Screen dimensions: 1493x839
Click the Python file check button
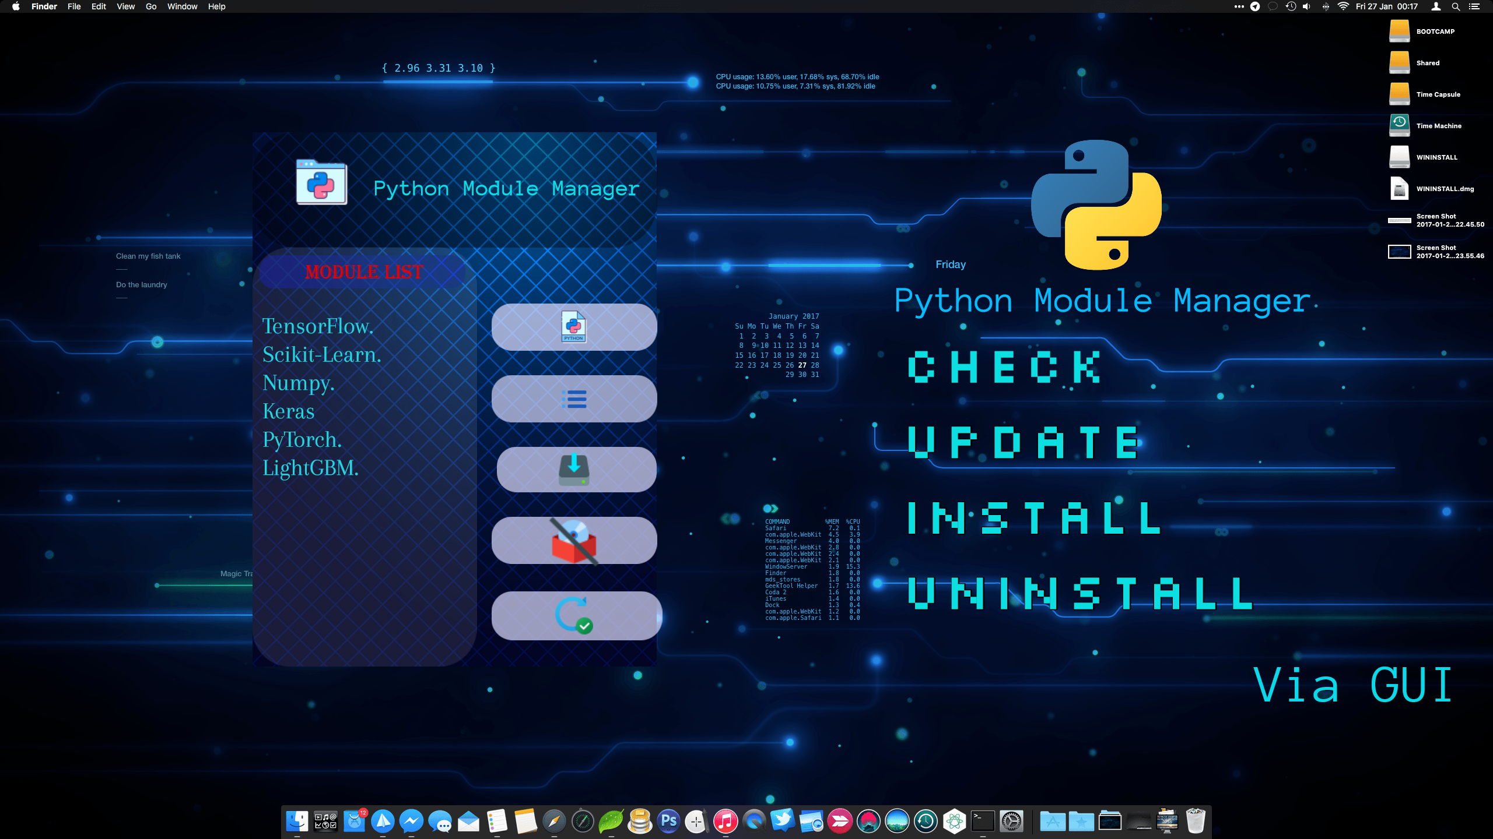574,327
